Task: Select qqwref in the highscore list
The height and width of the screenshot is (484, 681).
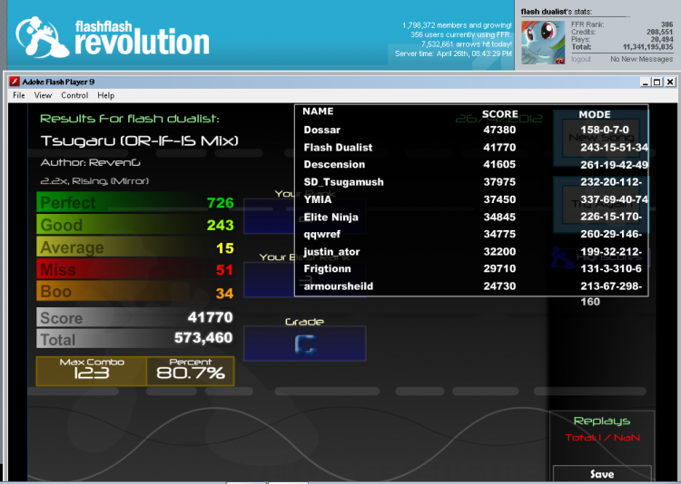Action: tap(321, 234)
